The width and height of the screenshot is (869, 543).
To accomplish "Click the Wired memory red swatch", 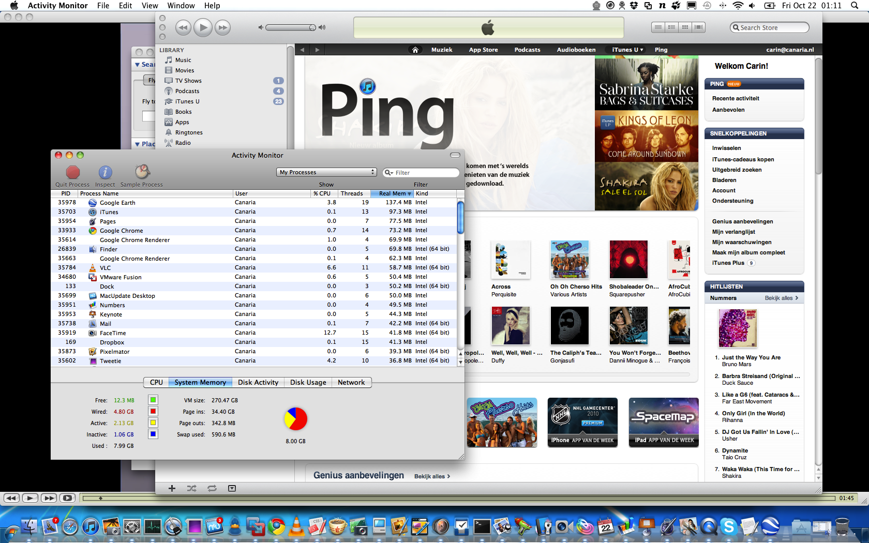I will point(153,411).
